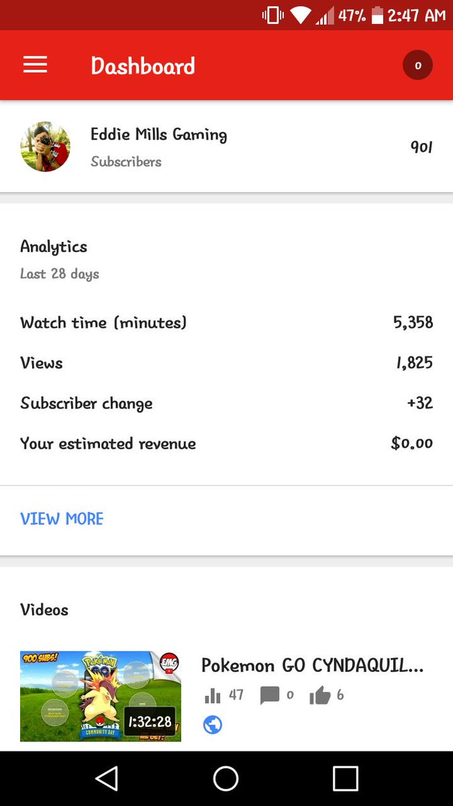
Task: Tap the Videos section heading
Action: 44,610
